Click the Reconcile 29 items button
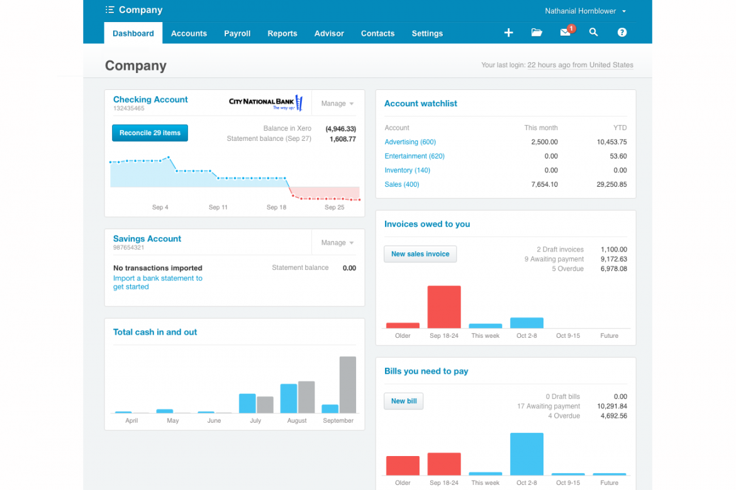The width and height of the screenshot is (736, 490). pyautogui.click(x=150, y=133)
